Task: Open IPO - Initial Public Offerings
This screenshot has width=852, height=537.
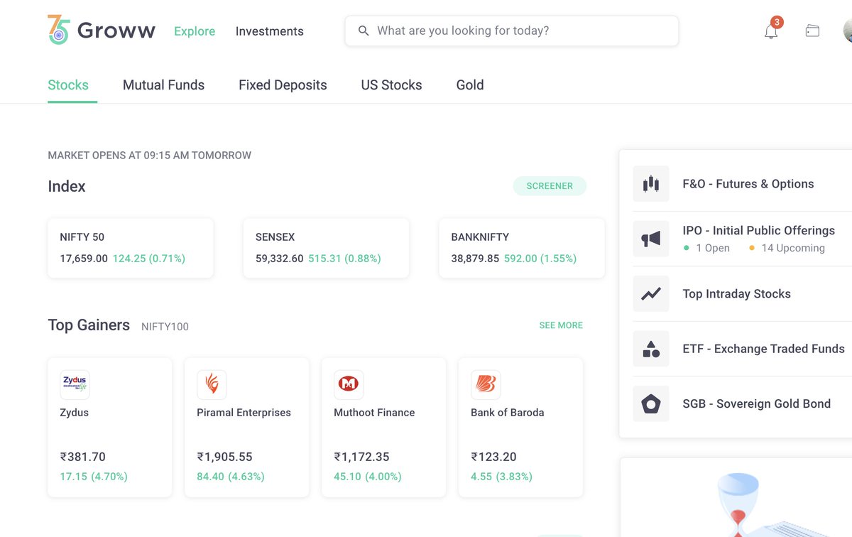Action: (759, 231)
